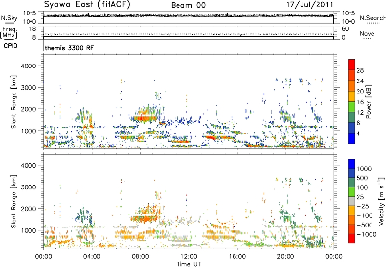Click the gray -25 to 25 Velocity colorbar segment
Screen dimensions: 386x267
pos(352,201)
